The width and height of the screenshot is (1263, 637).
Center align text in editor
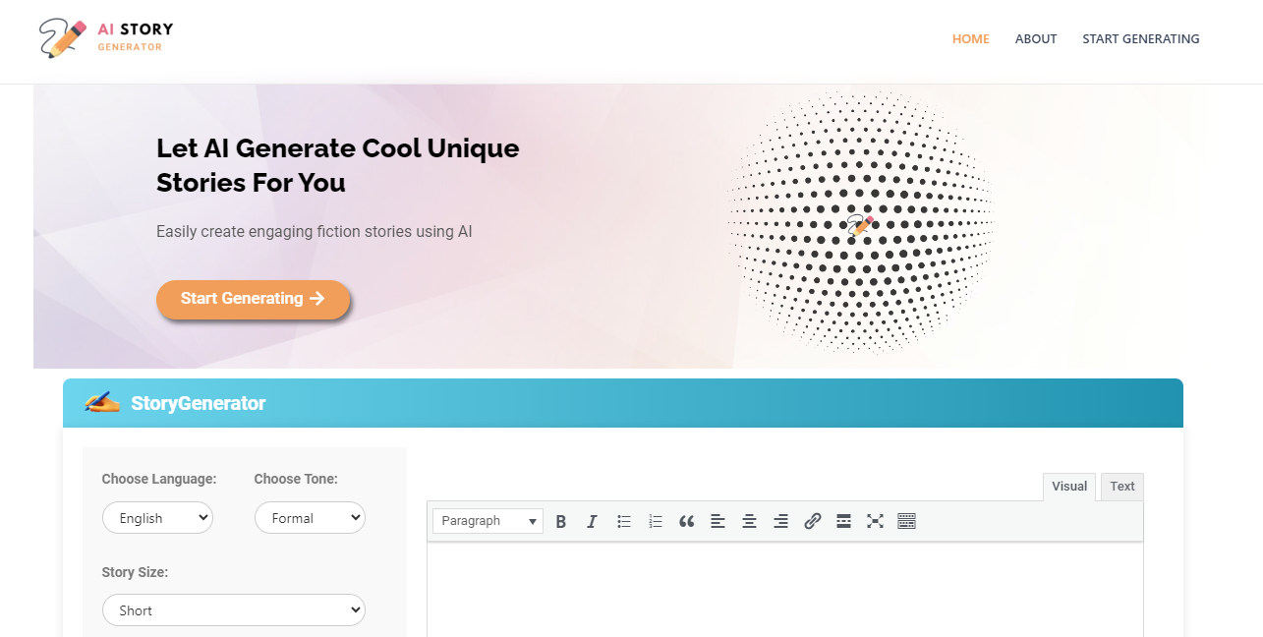click(x=749, y=521)
